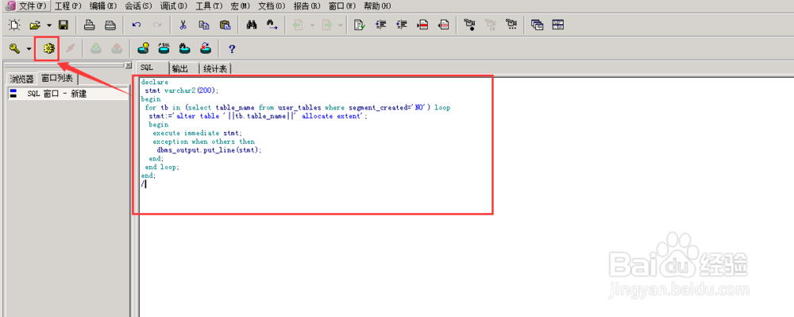Click the 'for tb in (select table_name' line
Viewport: 794px width, 317px height.
click(298, 107)
